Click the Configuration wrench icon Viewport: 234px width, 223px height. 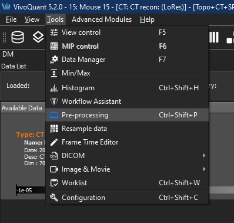[x=54, y=198]
